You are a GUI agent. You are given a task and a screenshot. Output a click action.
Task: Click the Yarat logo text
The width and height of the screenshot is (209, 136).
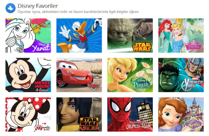[x=41, y=47]
